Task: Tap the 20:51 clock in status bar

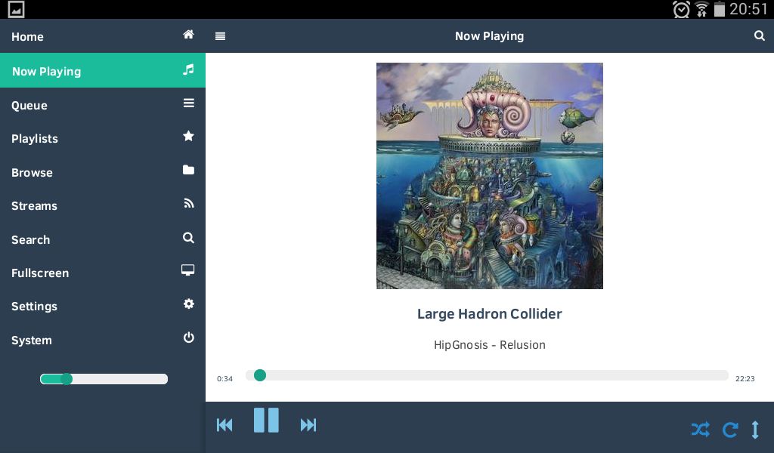Action: pyautogui.click(x=748, y=9)
